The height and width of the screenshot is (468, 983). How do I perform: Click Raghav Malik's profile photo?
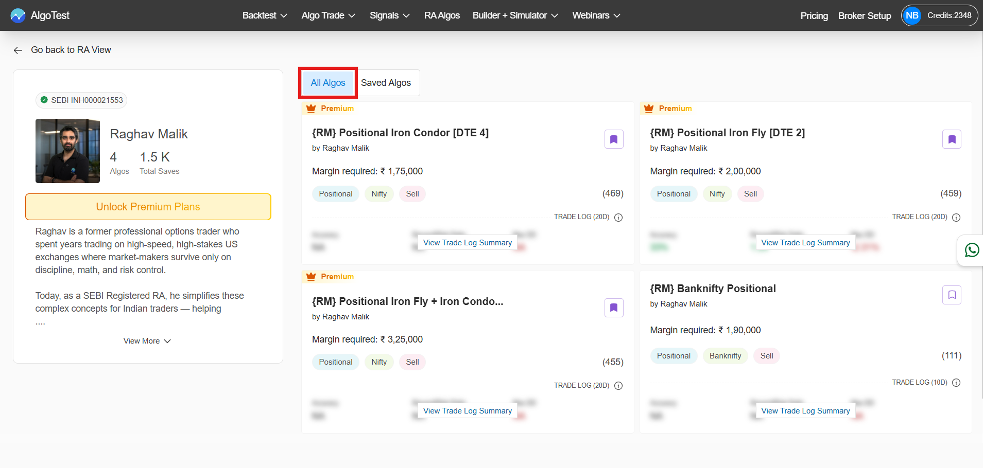point(67,151)
